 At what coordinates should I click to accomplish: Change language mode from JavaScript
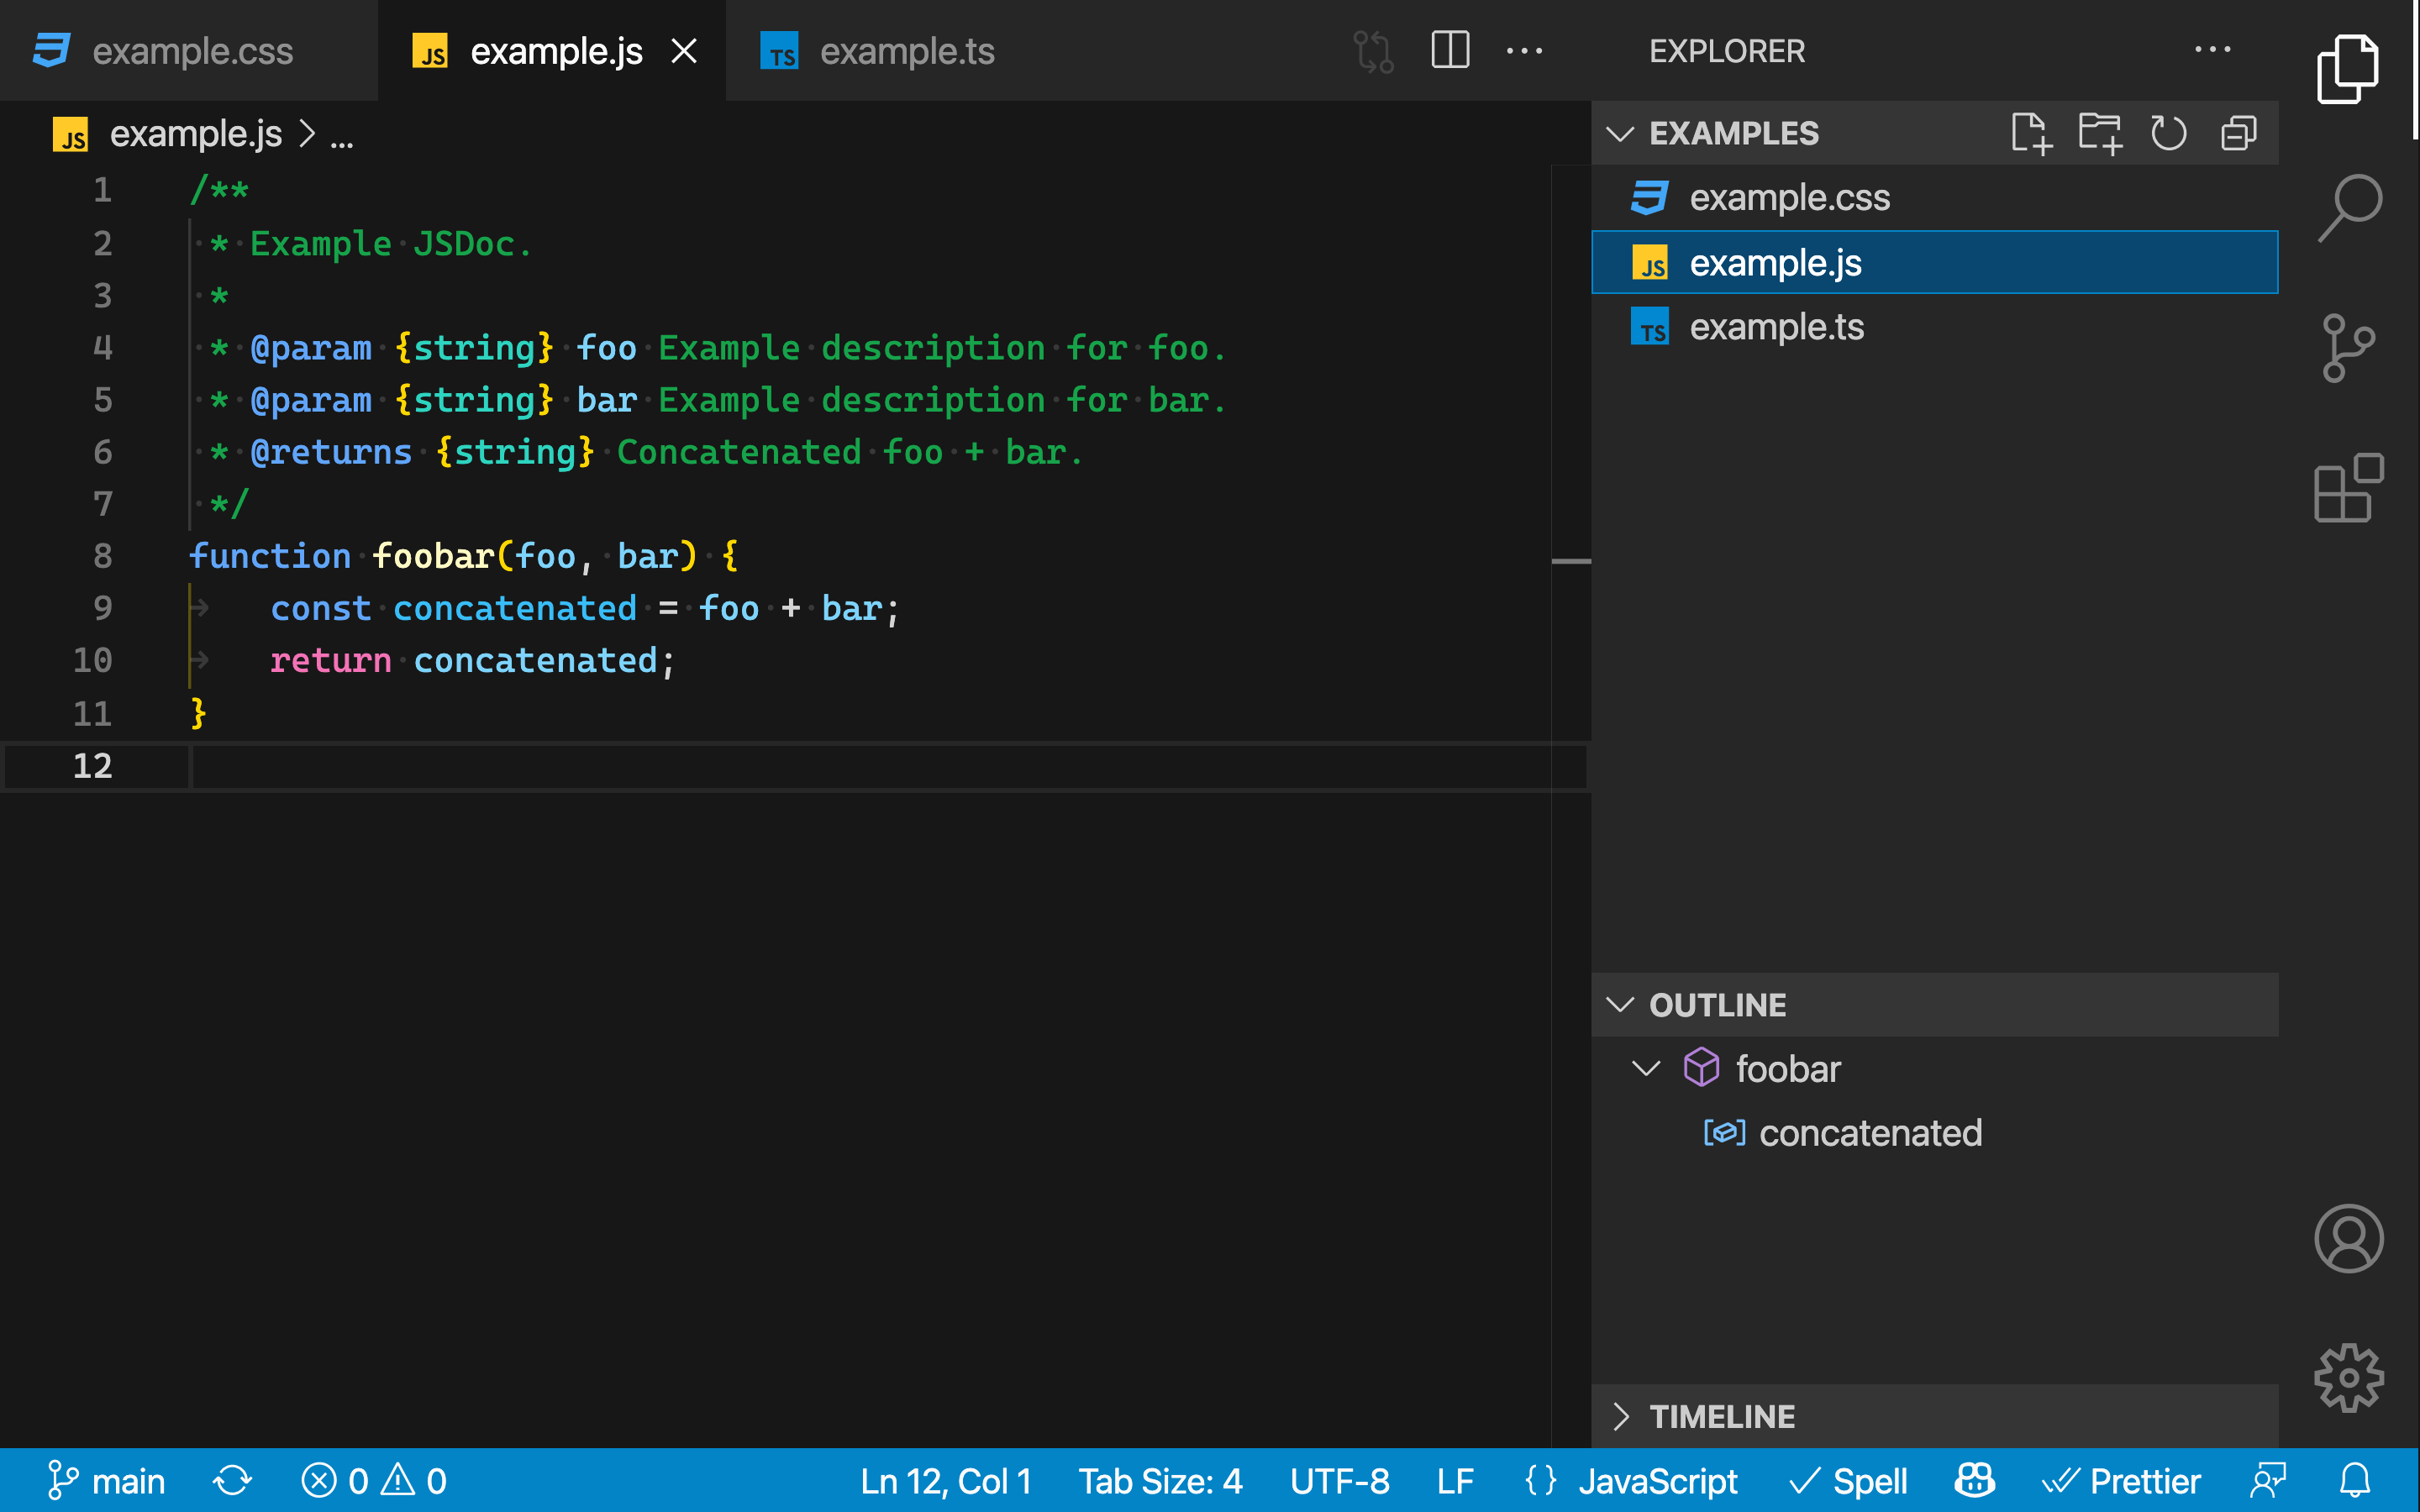click(x=1657, y=1481)
